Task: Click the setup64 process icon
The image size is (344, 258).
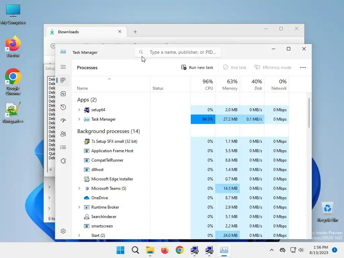Action: click(x=87, y=110)
